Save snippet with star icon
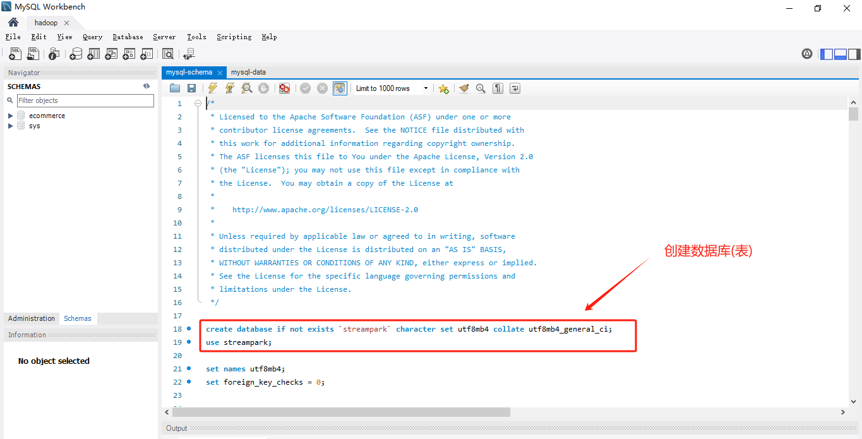The width and height of the screenshot is (862, 439). (444, 88)
